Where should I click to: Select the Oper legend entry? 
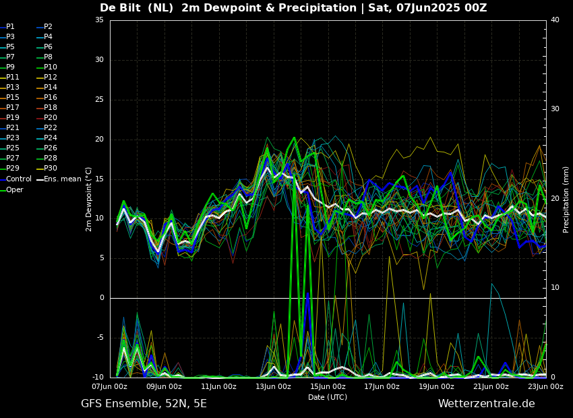[14, 189]
